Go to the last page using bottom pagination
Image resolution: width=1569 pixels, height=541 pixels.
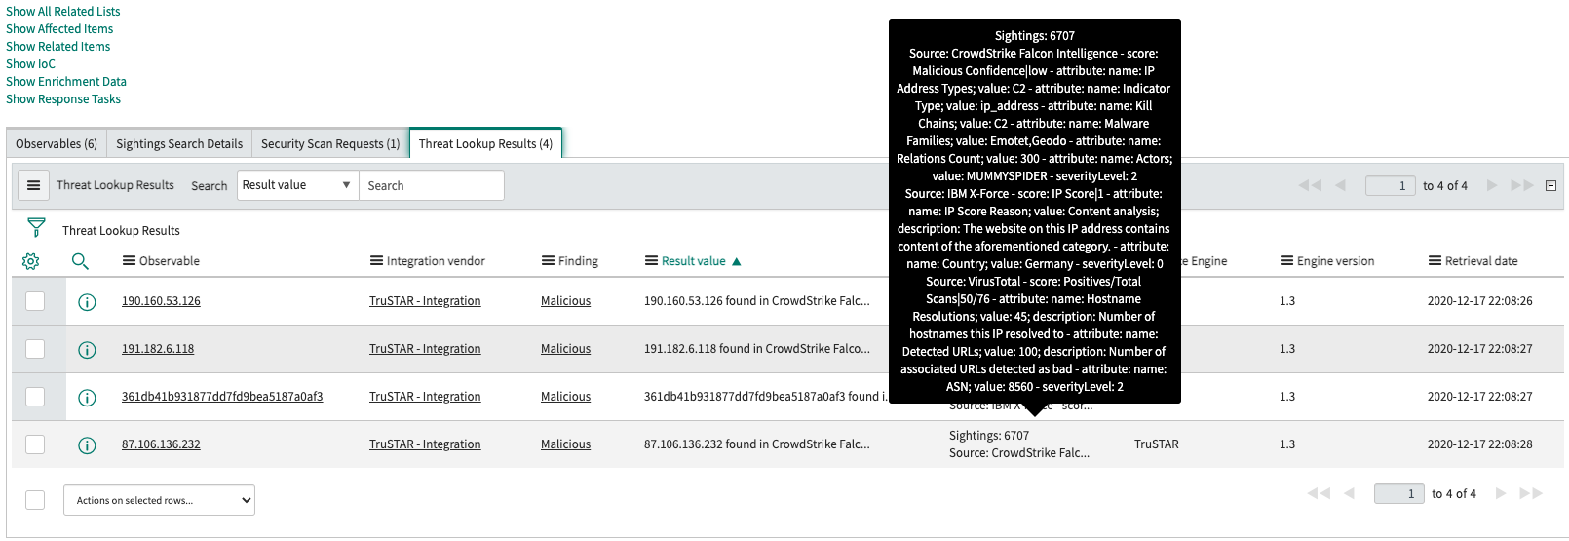(1530, 493)
